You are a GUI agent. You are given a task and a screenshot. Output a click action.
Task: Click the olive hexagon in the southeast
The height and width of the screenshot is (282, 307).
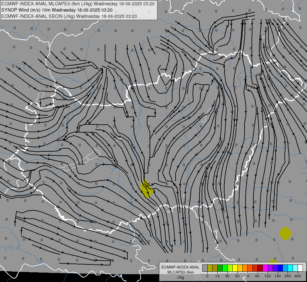(285, 233)
